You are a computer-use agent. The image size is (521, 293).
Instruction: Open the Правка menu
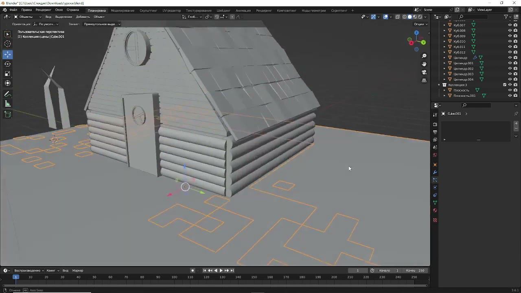click(26, 10)
